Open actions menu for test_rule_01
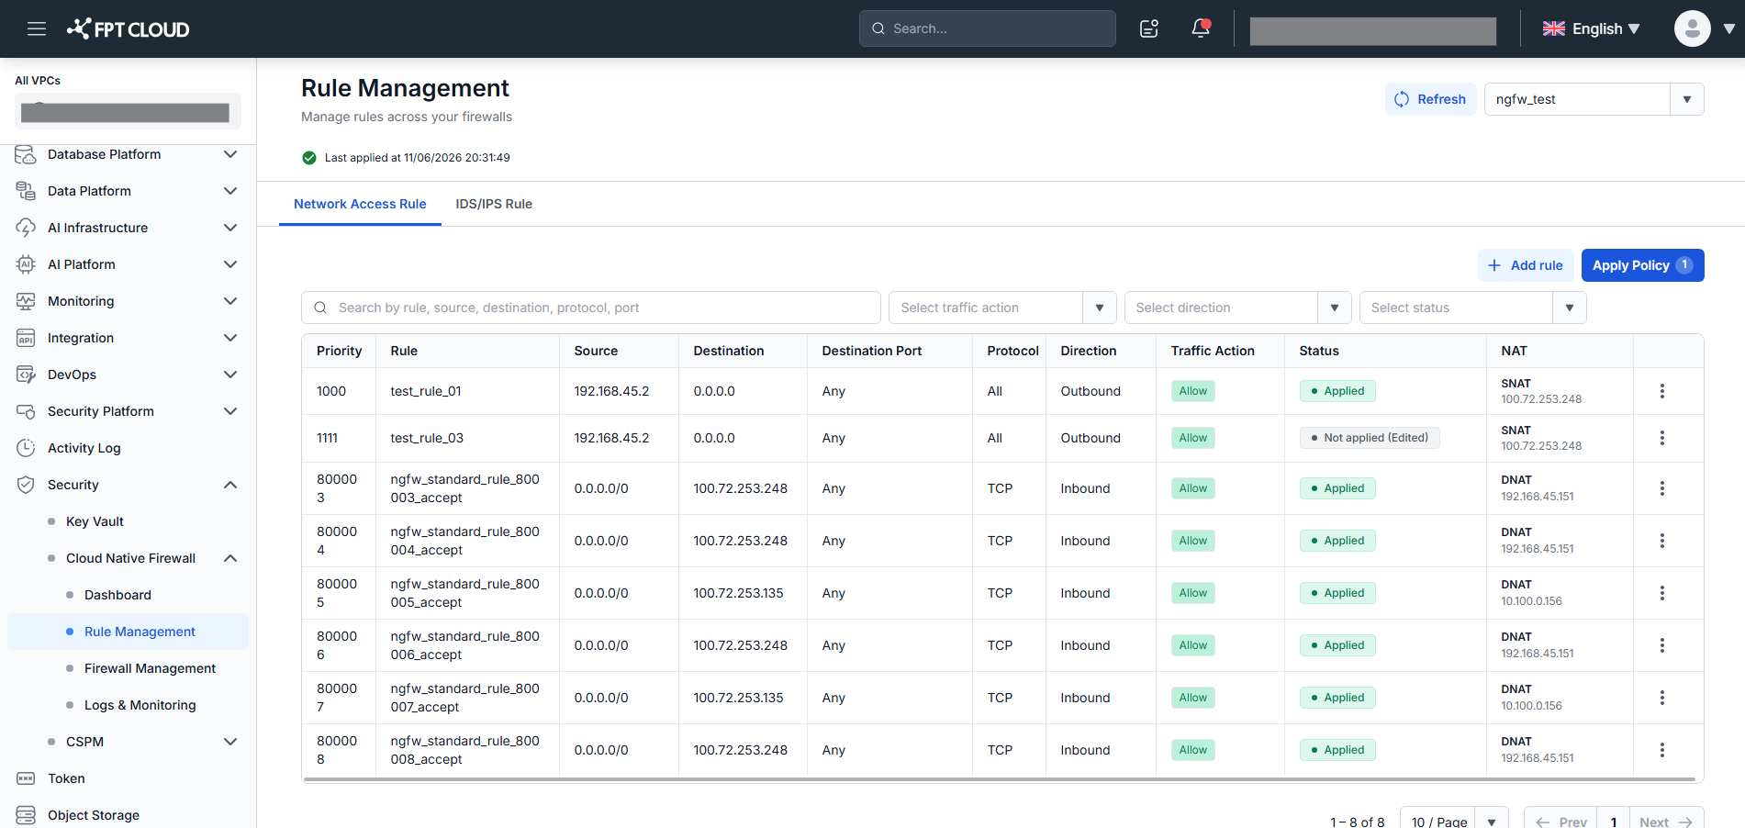Image resolution: width=1745 pixels, height=828 pixels. pos(1661,391)
